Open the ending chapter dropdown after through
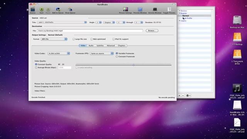 pos(139,22)
